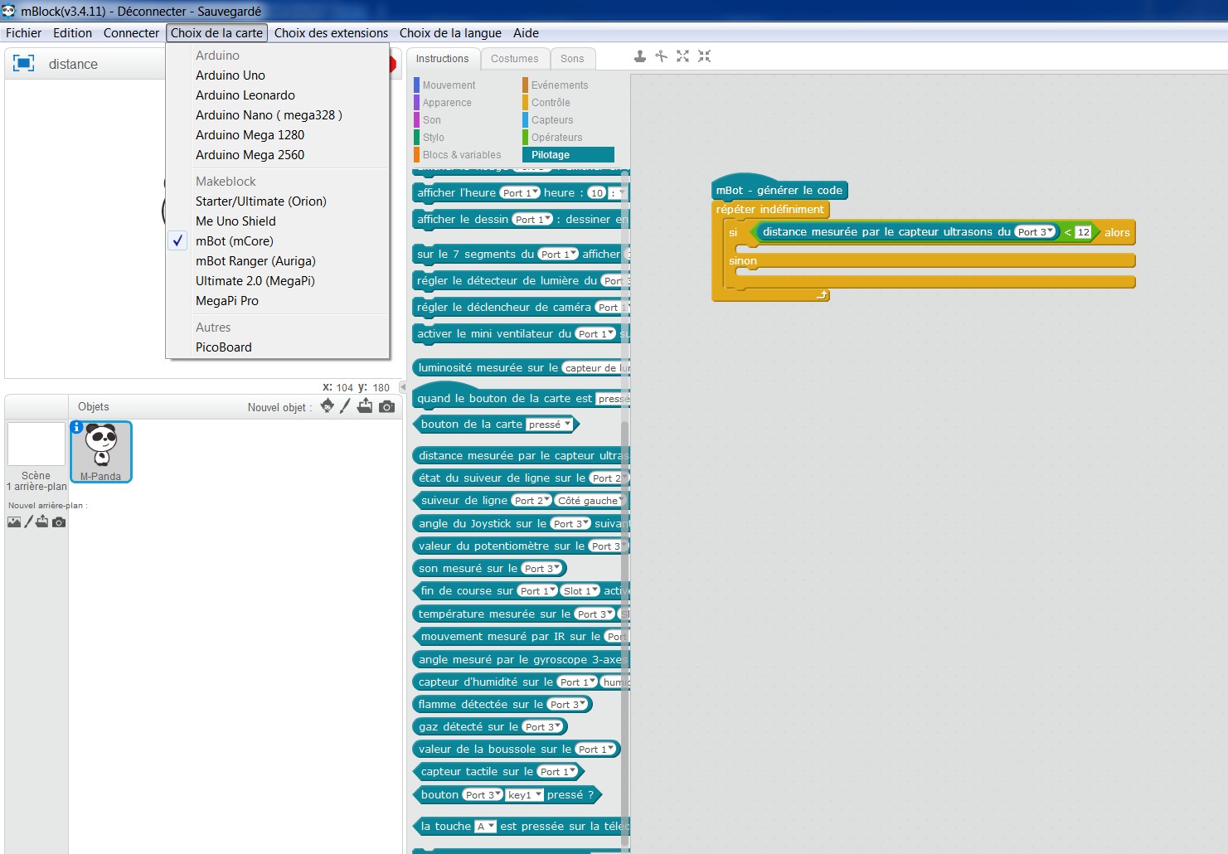This screenshot has width=1228, height=854.
Task: Click the value 12 field in comparison block
Action: coord(1083,232)
